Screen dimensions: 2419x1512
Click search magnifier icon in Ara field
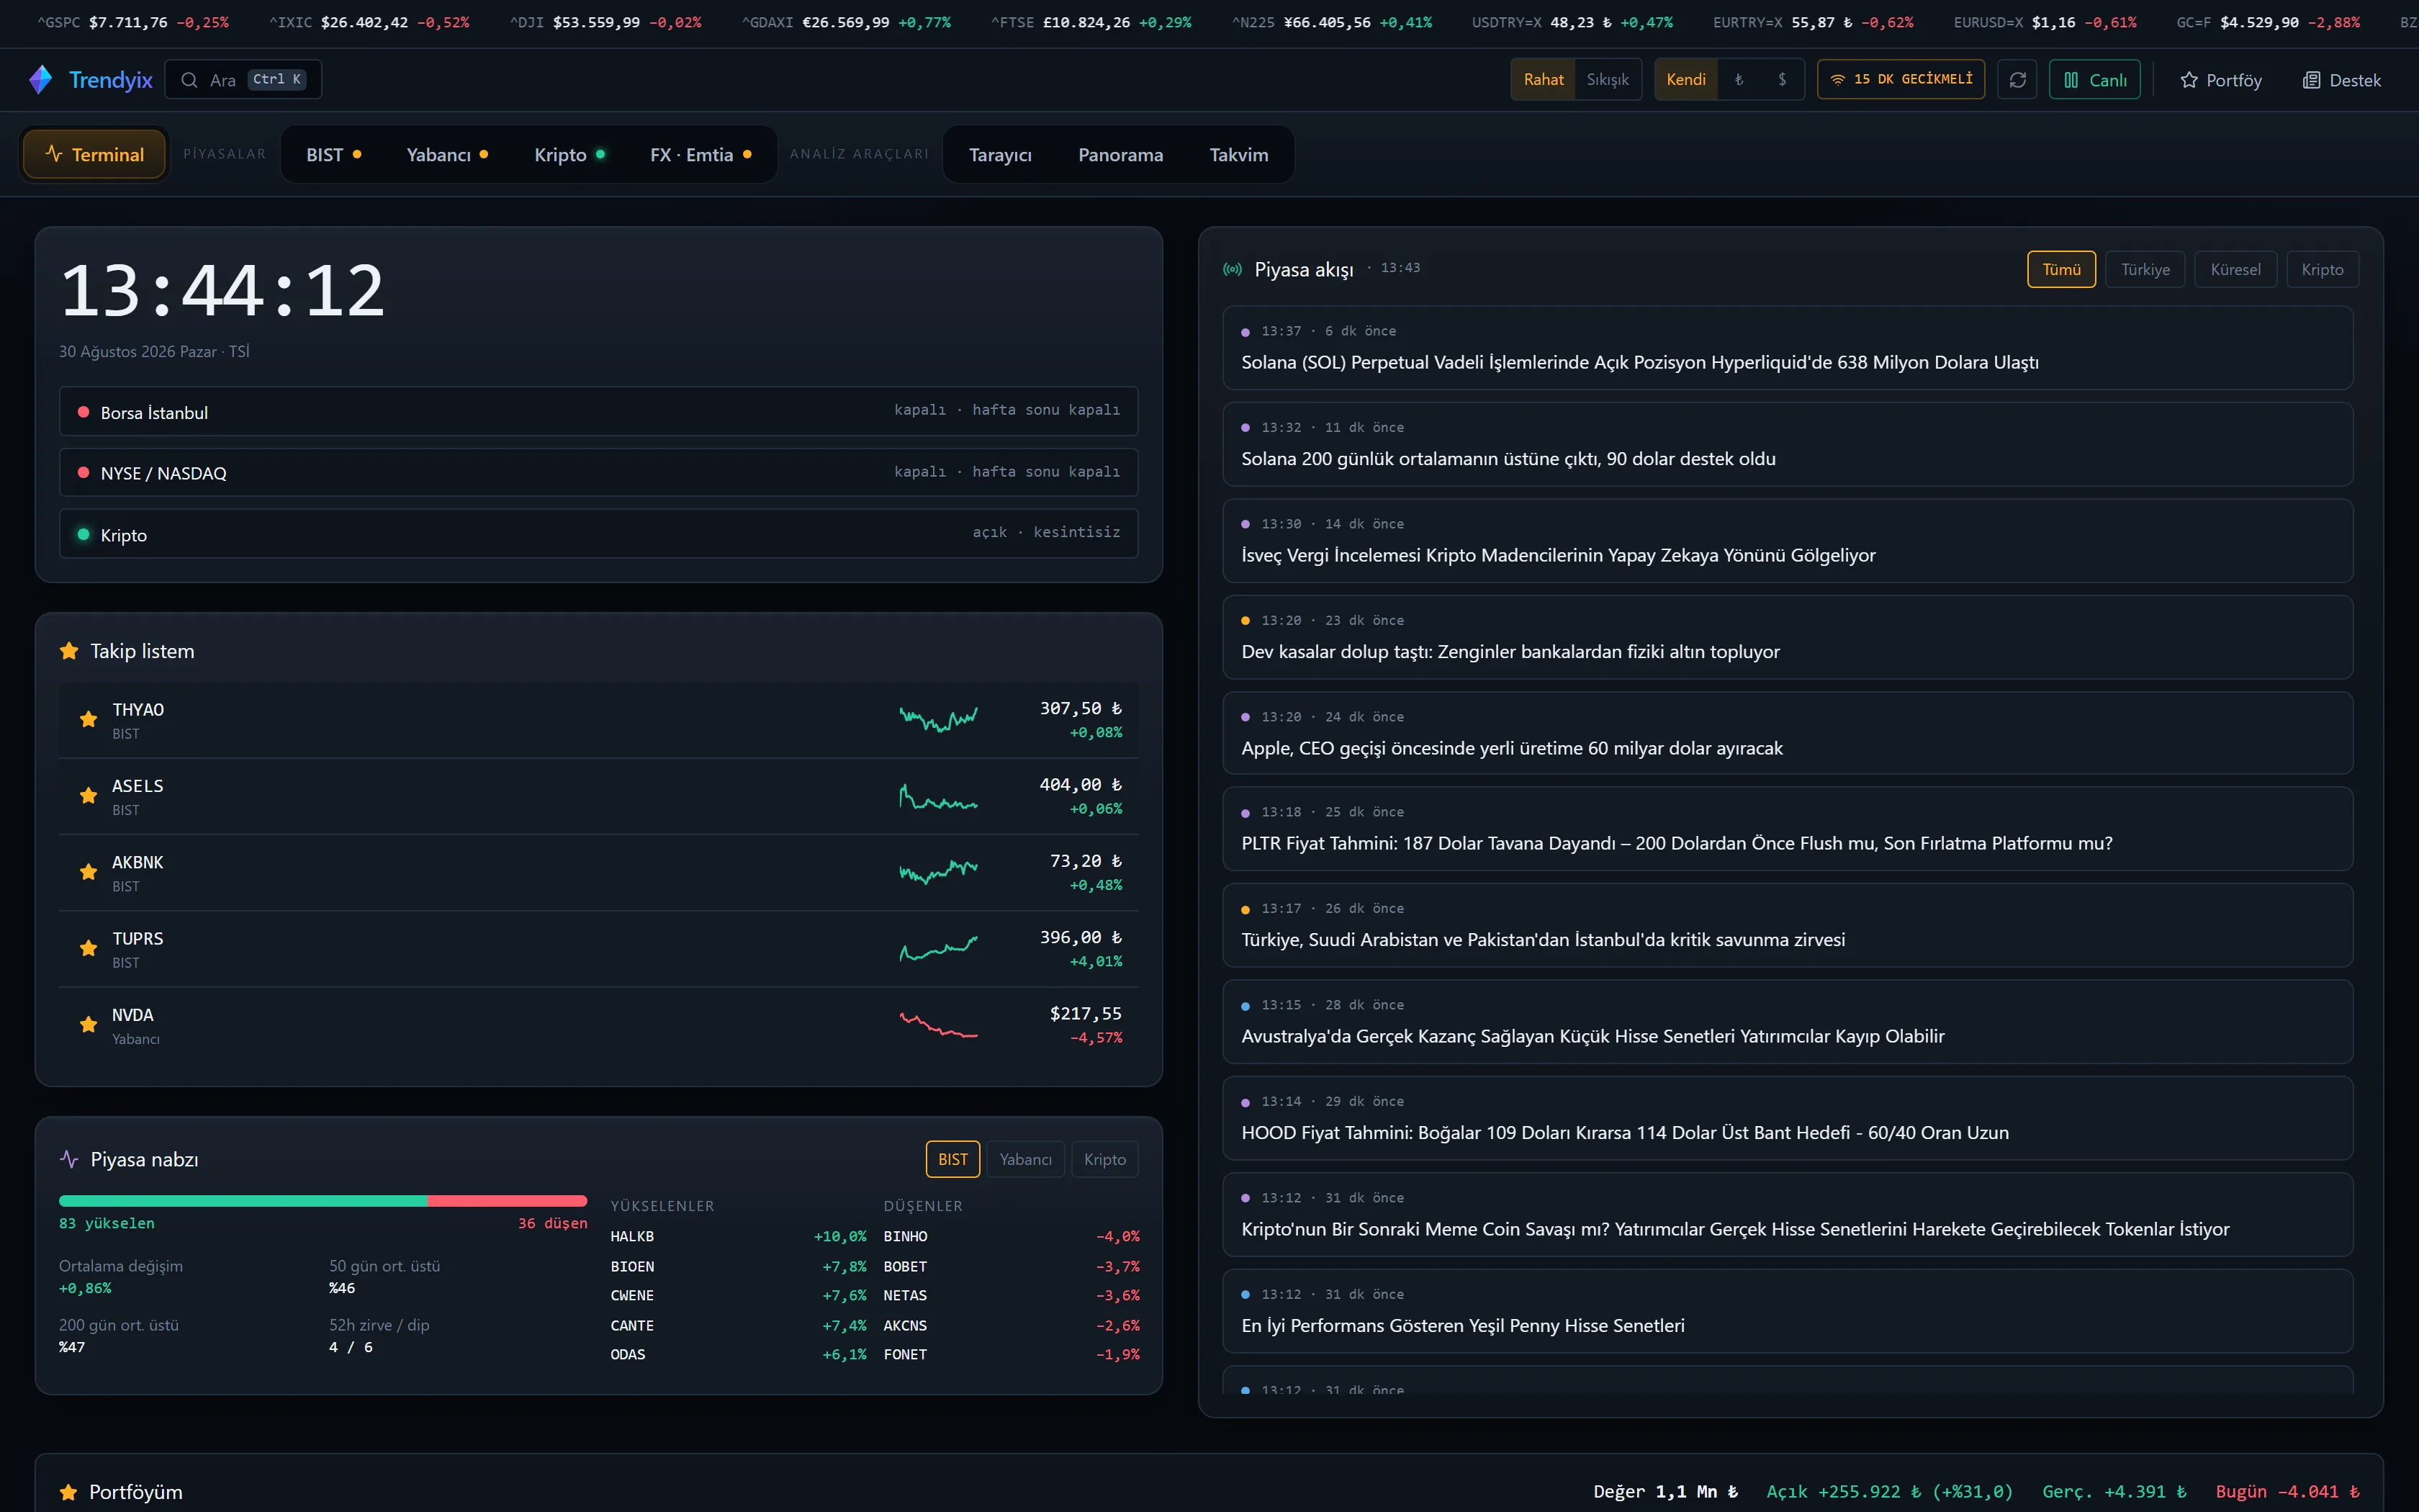click(x=189, y=80)
